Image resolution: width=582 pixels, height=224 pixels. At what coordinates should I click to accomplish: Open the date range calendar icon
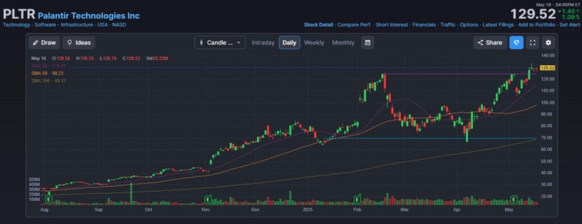click(x=368, y=43)
